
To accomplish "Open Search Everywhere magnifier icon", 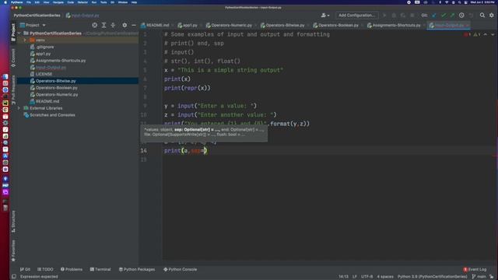I will coord(482,16).
